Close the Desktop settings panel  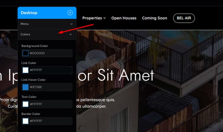click(x=70, y=13)
